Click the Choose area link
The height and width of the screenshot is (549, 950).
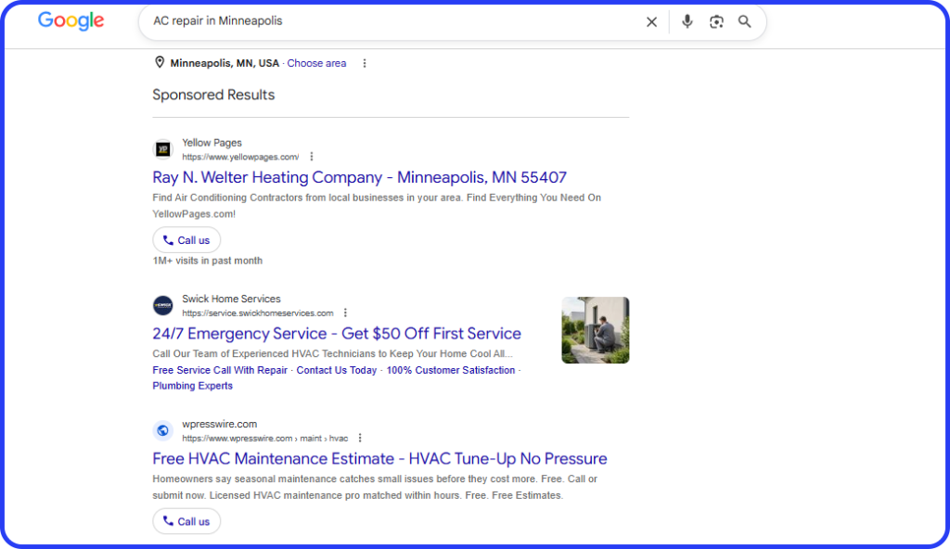coord(316,63)
